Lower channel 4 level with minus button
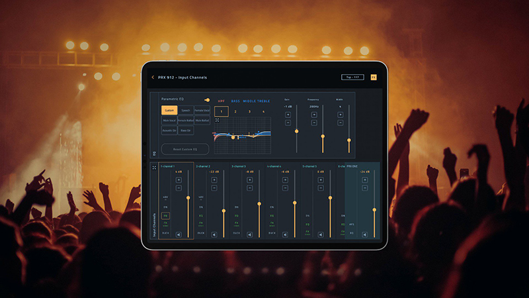Viewport: 529px width, 298px height. click(x=285, y=188)
